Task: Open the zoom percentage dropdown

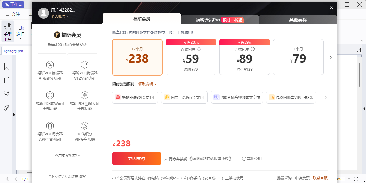Action: 349,179
